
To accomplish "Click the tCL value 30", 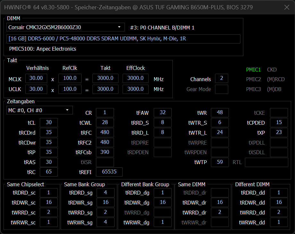I will pos(49,122).
